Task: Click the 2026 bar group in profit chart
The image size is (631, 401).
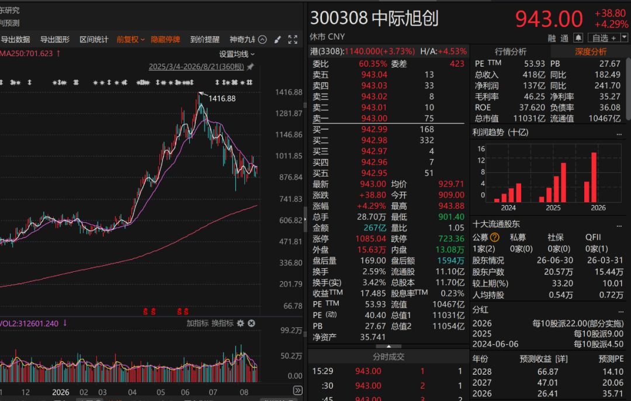Action: [591, 177]
